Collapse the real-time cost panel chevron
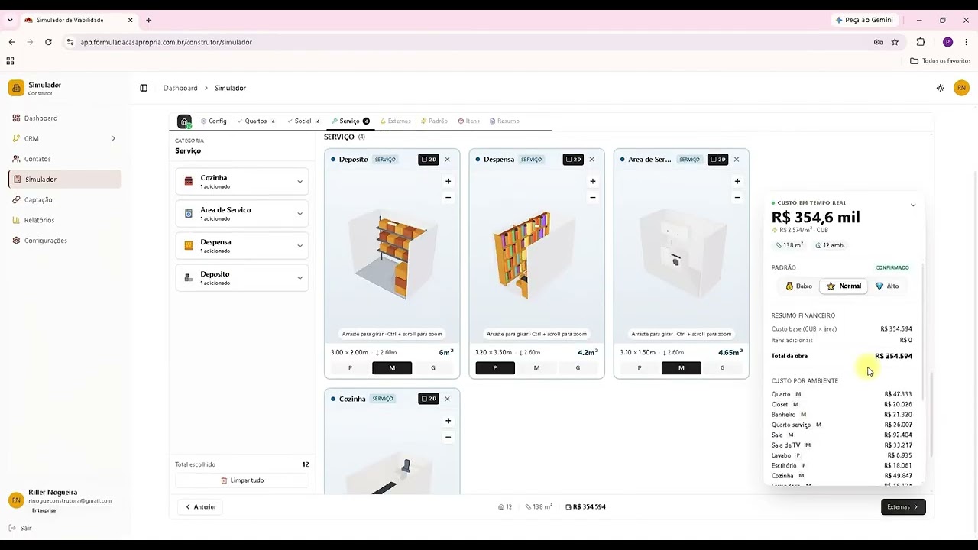The width and height of the screenshot is (978, 550). pyautogui.click(x=912, y=205)
